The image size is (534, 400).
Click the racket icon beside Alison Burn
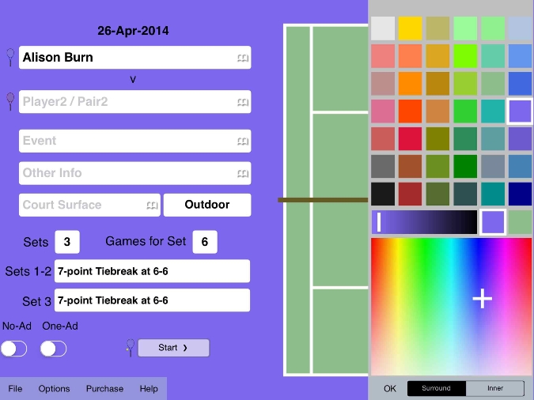tap(10, 57)
